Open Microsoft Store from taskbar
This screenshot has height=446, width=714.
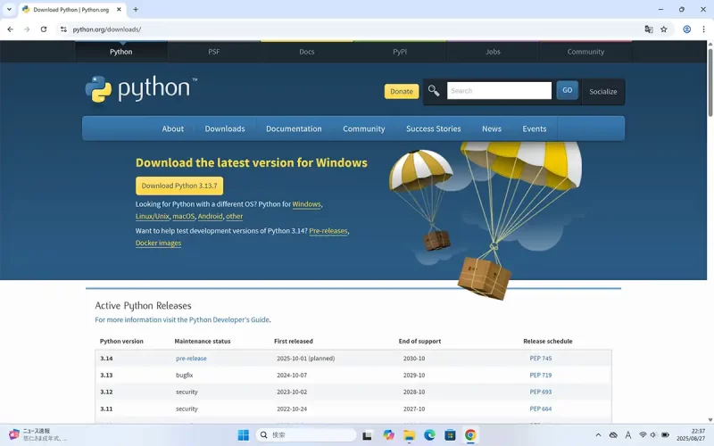click(450, 435)
